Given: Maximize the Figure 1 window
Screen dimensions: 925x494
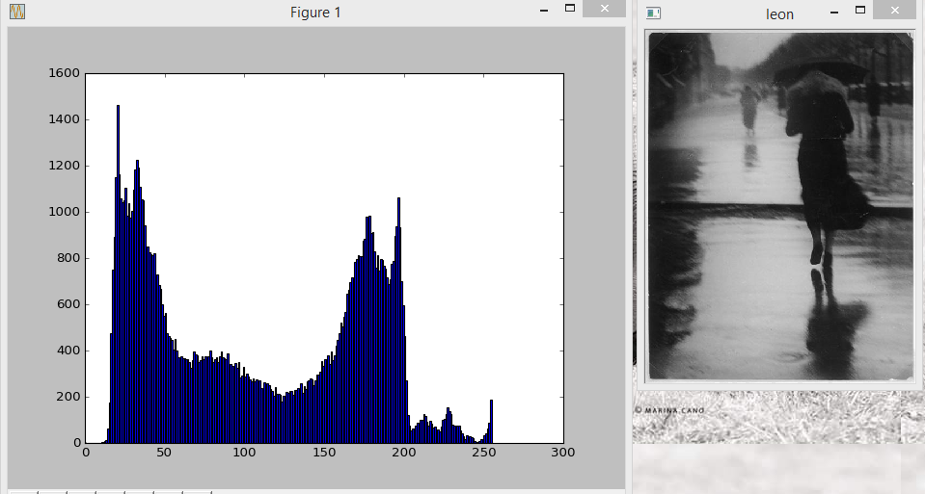Looking at the screenshot, I should tap(570, 9).
